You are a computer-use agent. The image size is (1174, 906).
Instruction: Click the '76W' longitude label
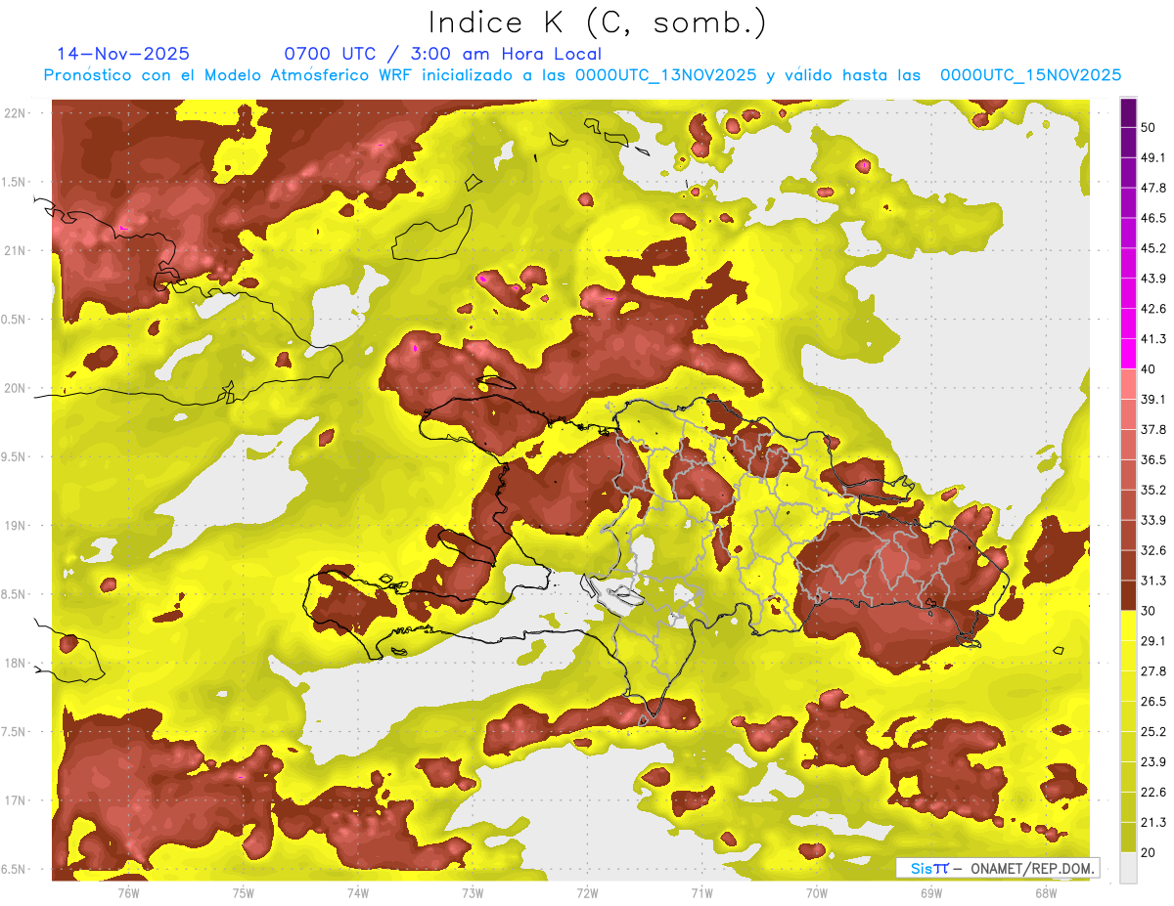click(128, 893)
